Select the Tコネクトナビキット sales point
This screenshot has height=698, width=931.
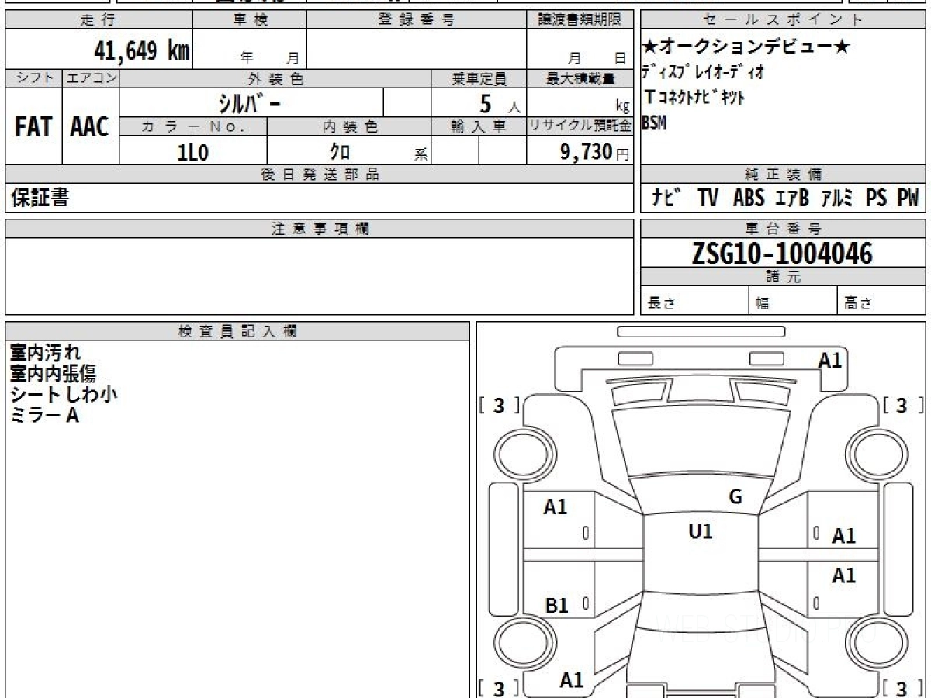click(x=694, y=97)
